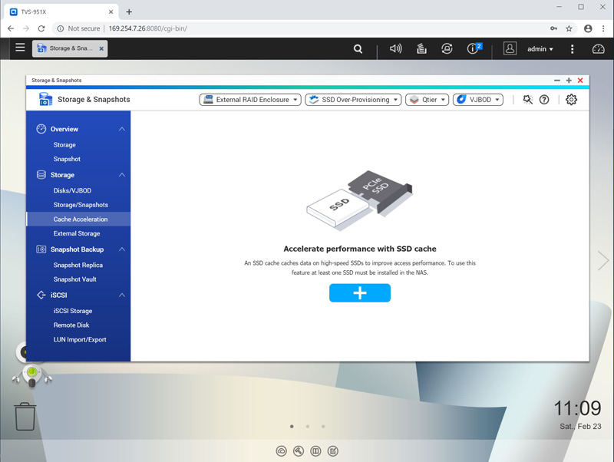Open Storage/Snapshots page
614x462 pixels.
tap(81, 205)
